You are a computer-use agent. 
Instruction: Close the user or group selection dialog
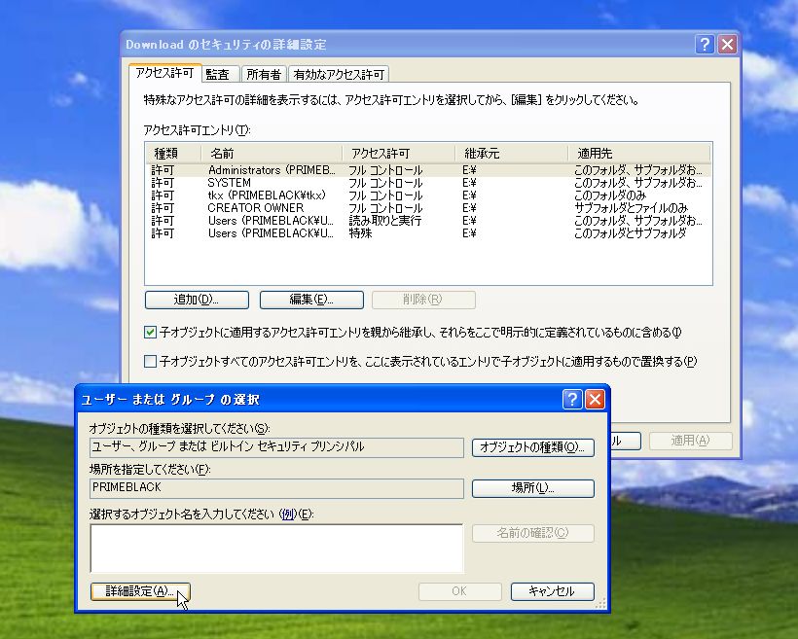click(595, 400)
